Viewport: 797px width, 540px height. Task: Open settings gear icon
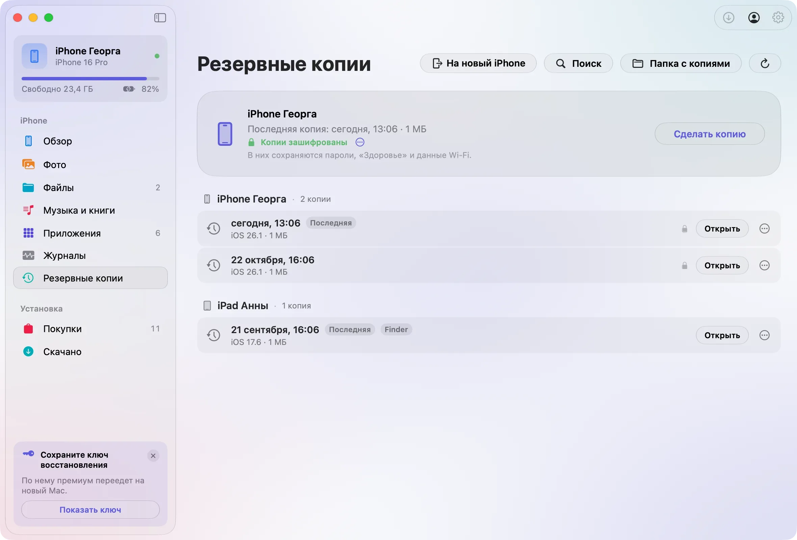coord(778,18)
